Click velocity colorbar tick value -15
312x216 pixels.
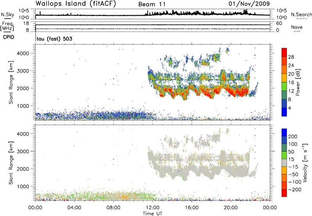(293, 167)
